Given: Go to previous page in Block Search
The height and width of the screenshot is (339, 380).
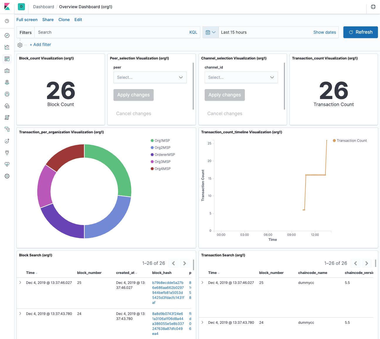Looking at the screenshot, I should point(174,263).
